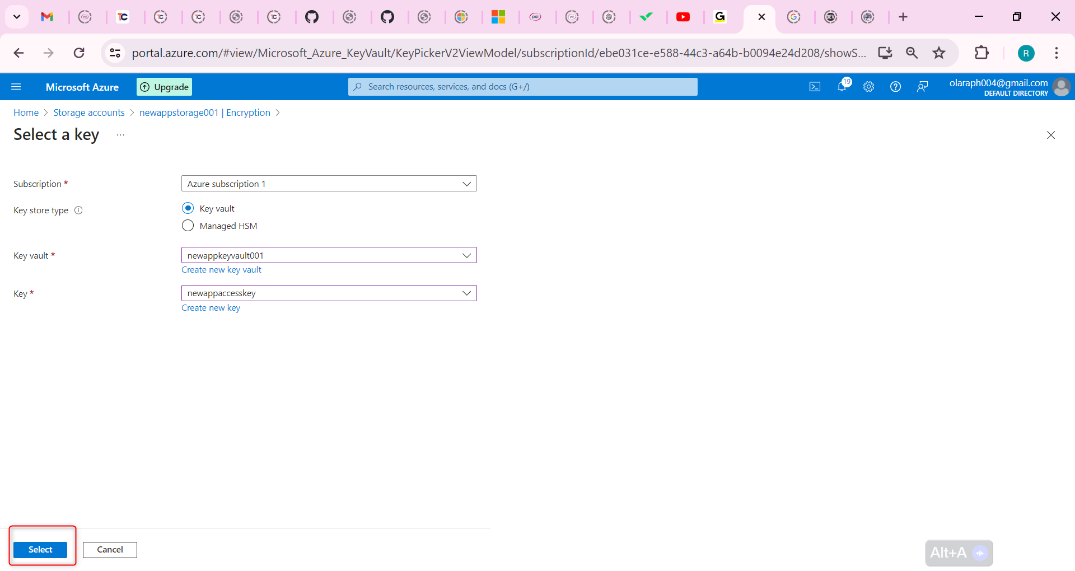This screenshot has width=1075, height=571.
Task: Open the browser extensions puzzle icon
Action: click(x=981, y=53)
